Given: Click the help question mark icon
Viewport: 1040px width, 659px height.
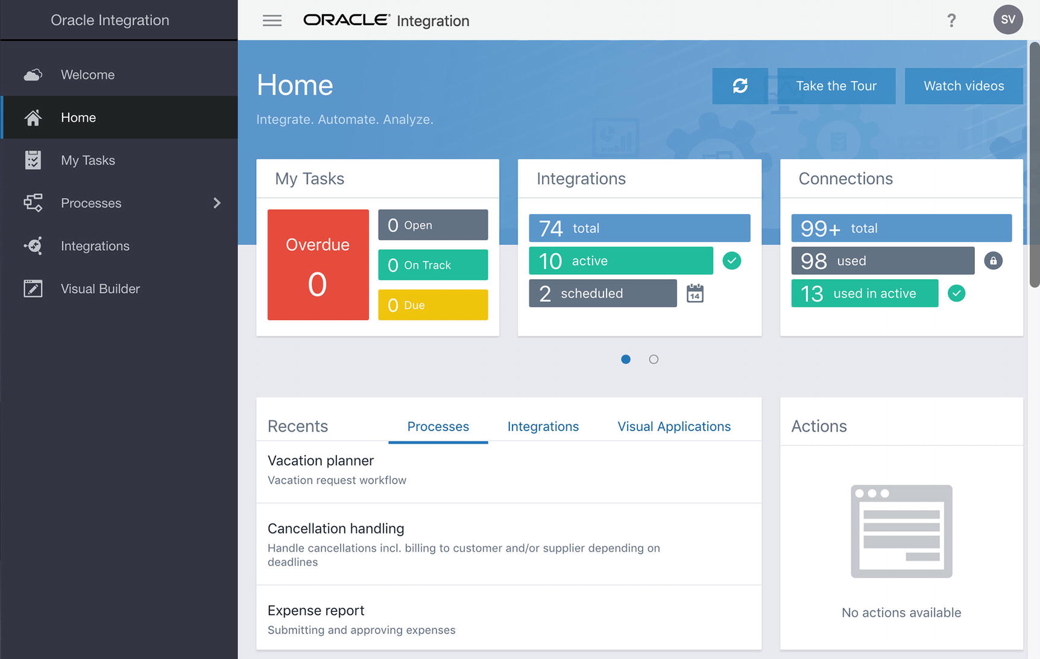Looking at the screenshot, I should pos(951,20).
